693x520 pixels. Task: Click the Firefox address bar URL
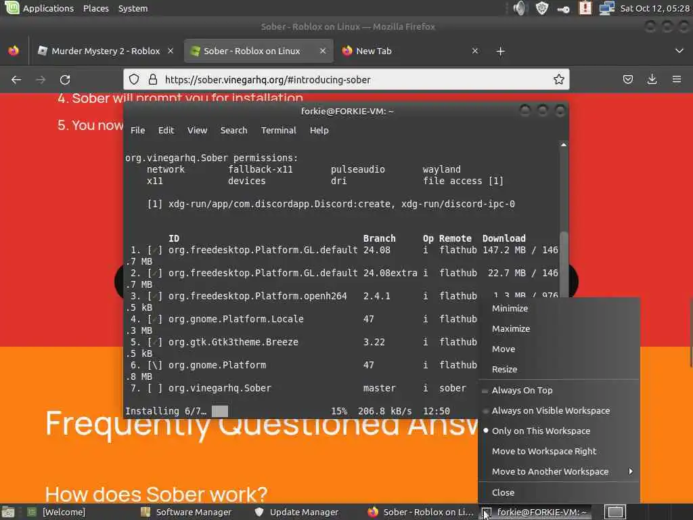tap(268, 80)
